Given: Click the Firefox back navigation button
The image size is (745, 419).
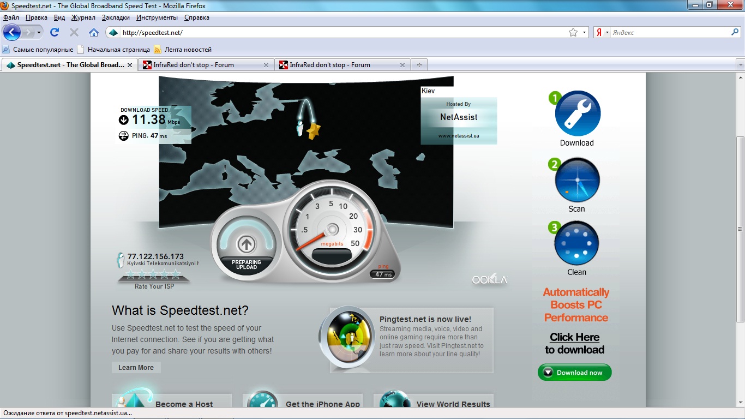Looking at the screenshot, I should [x=11, y=32].
